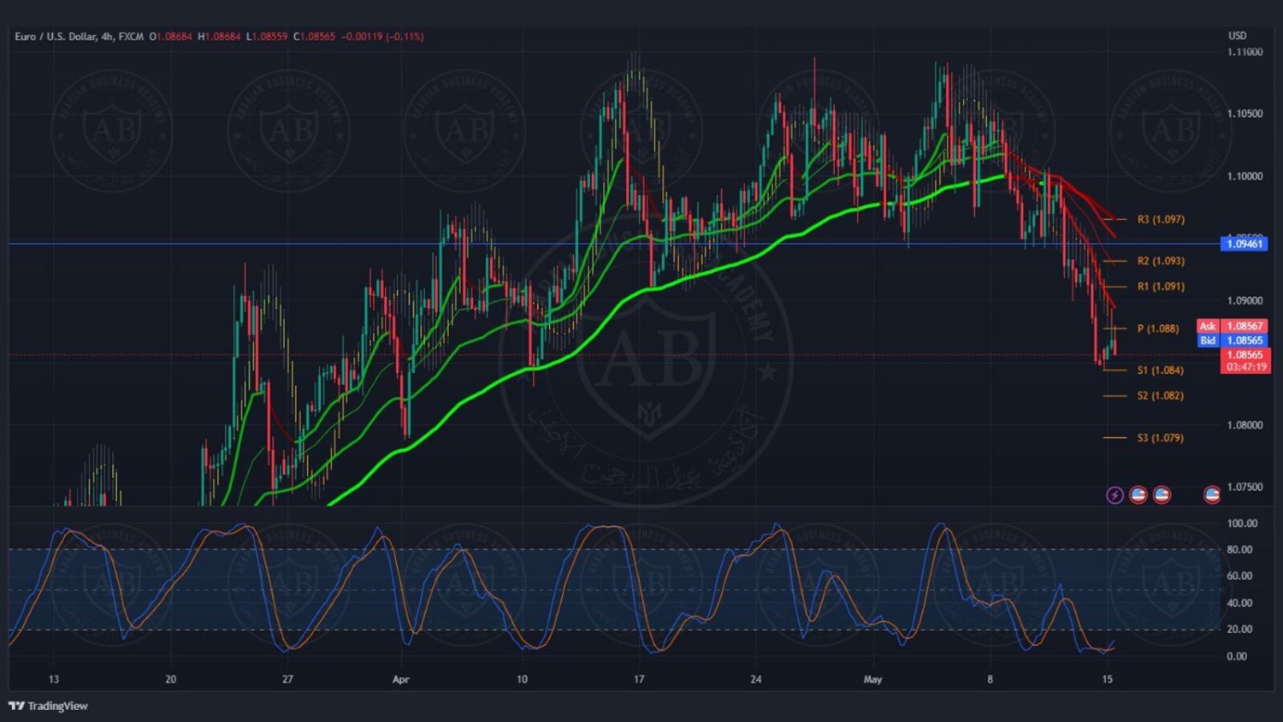
Task: Click date 10 on the time axis
Action: click(x=522, y=679)
